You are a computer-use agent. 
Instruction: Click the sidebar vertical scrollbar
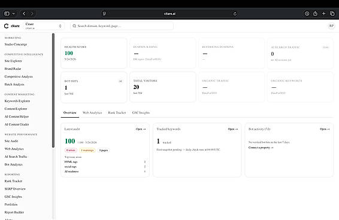pyautogui.click(x=53, y=90)
